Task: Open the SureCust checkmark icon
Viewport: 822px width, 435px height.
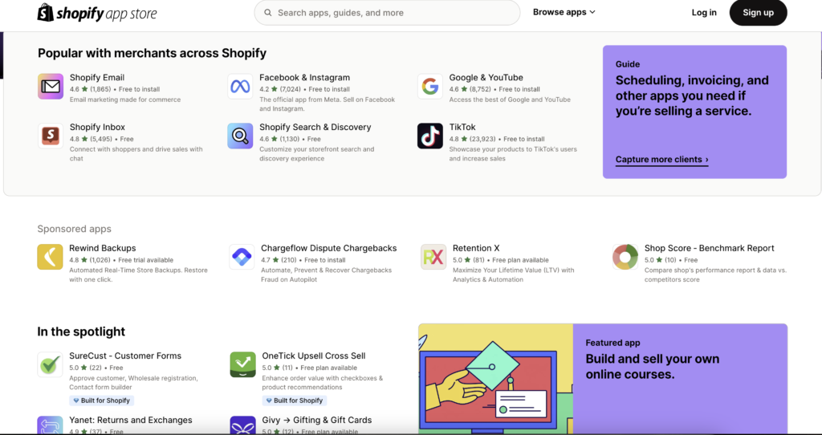Action: (x=50, y=364)
